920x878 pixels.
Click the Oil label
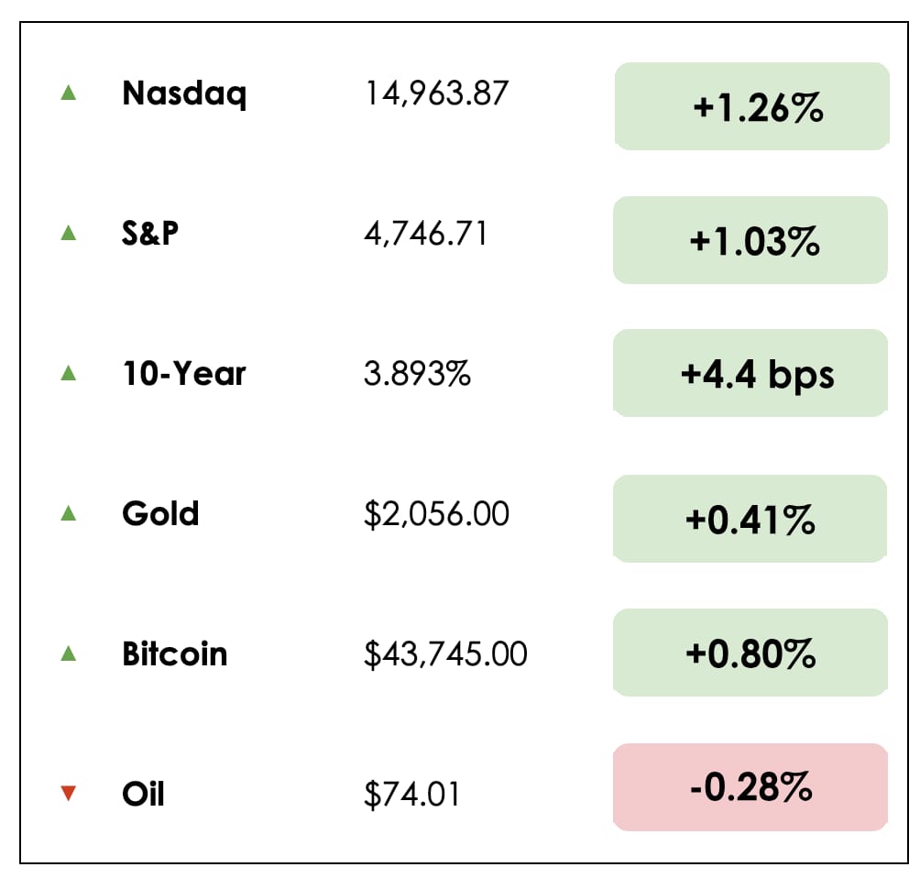coord(143,794)
